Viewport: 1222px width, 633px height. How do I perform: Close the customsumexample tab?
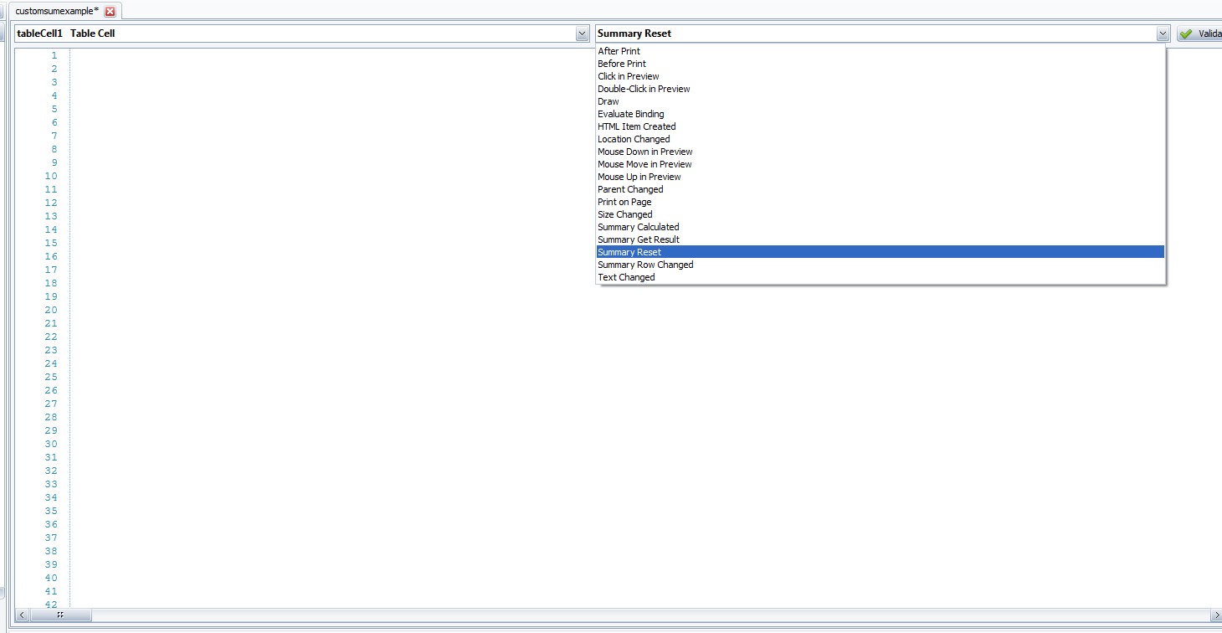pyautogui.click(x=110, y=11)
